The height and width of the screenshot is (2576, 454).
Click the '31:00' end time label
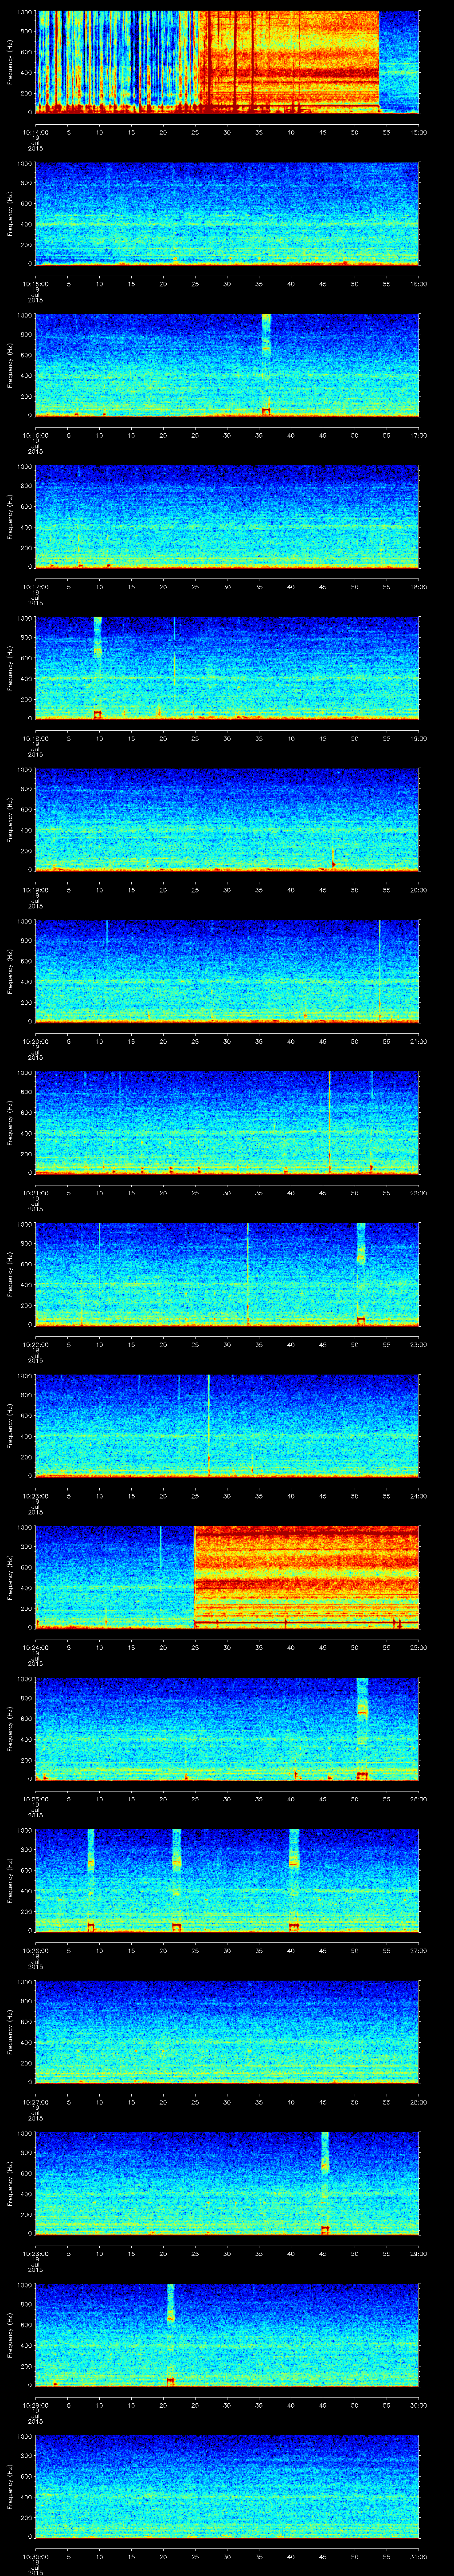[419, 2556]
